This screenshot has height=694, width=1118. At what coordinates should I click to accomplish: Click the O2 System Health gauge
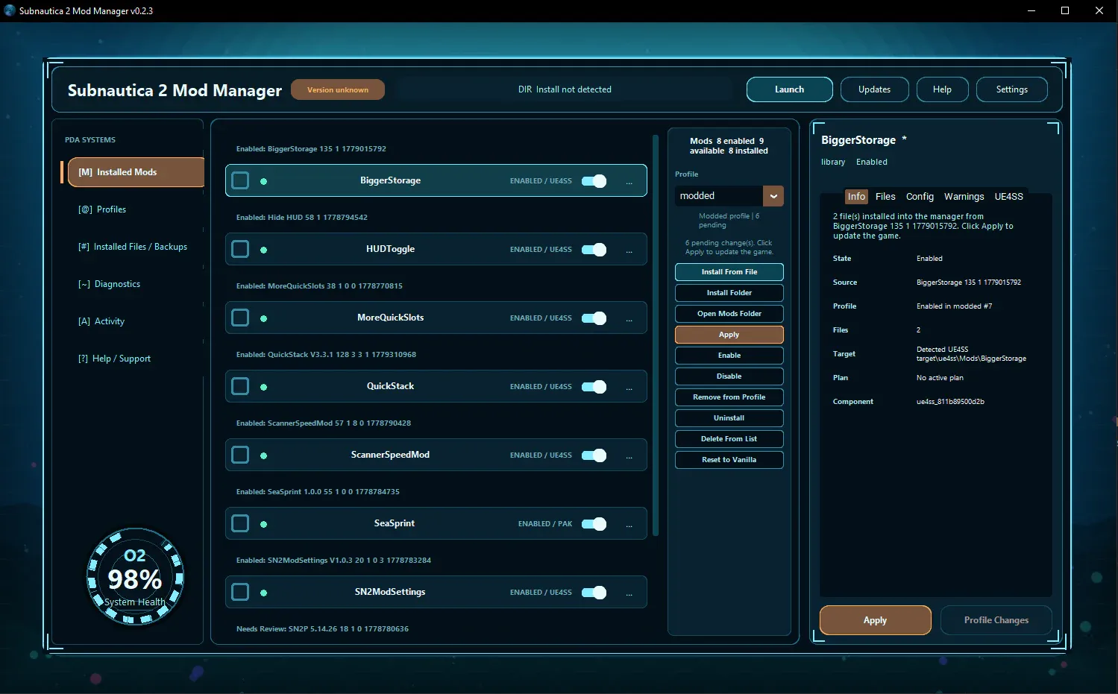tap(135, 576)
